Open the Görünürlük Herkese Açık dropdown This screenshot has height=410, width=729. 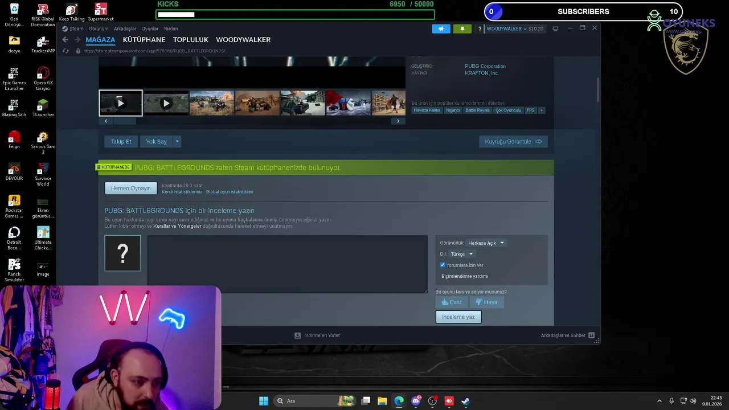pyautogui.click(x=486, y=243)
